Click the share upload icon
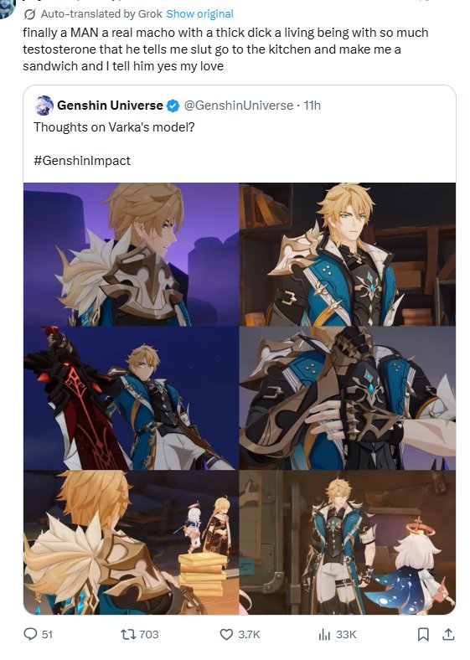Image resolution: width=470 pixels, height=660 pixels. [448, 634]
